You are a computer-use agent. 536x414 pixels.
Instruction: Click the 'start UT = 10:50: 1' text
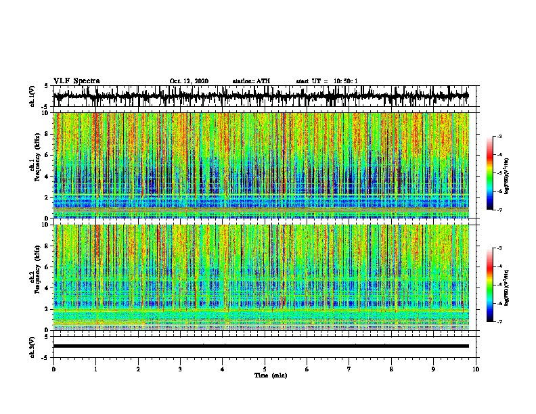(327, 81)
